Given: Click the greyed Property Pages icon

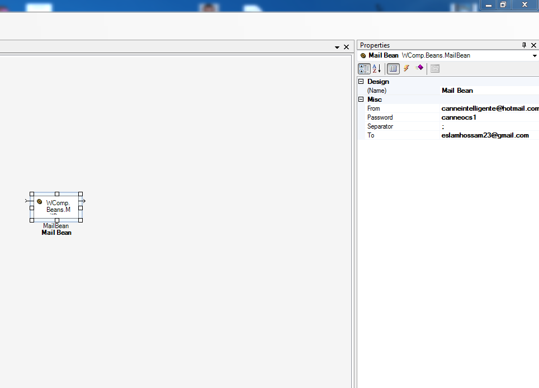Looking at the screenshot, I should tap(435, 68).
